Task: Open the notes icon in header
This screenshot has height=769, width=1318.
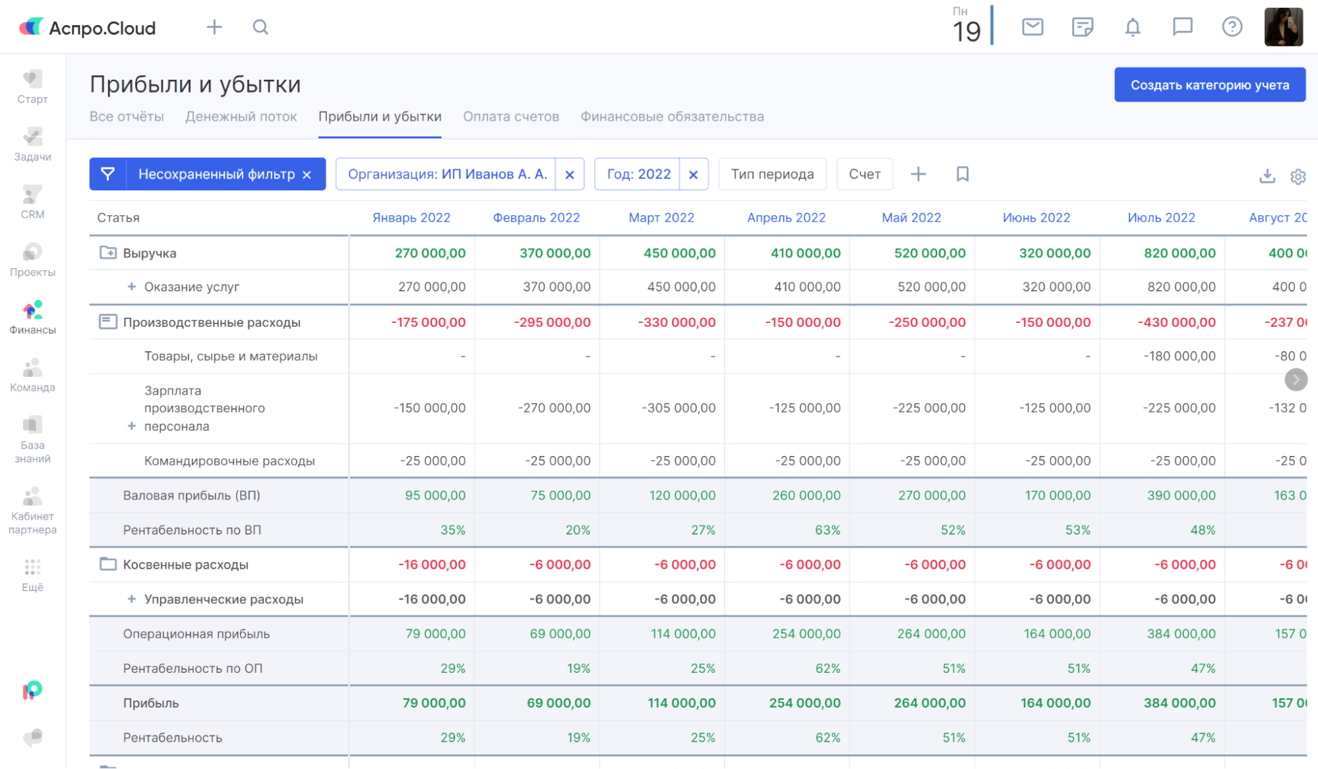Action: coord(1082,27)
